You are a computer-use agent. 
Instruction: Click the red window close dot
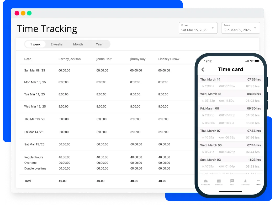[17, 13]
